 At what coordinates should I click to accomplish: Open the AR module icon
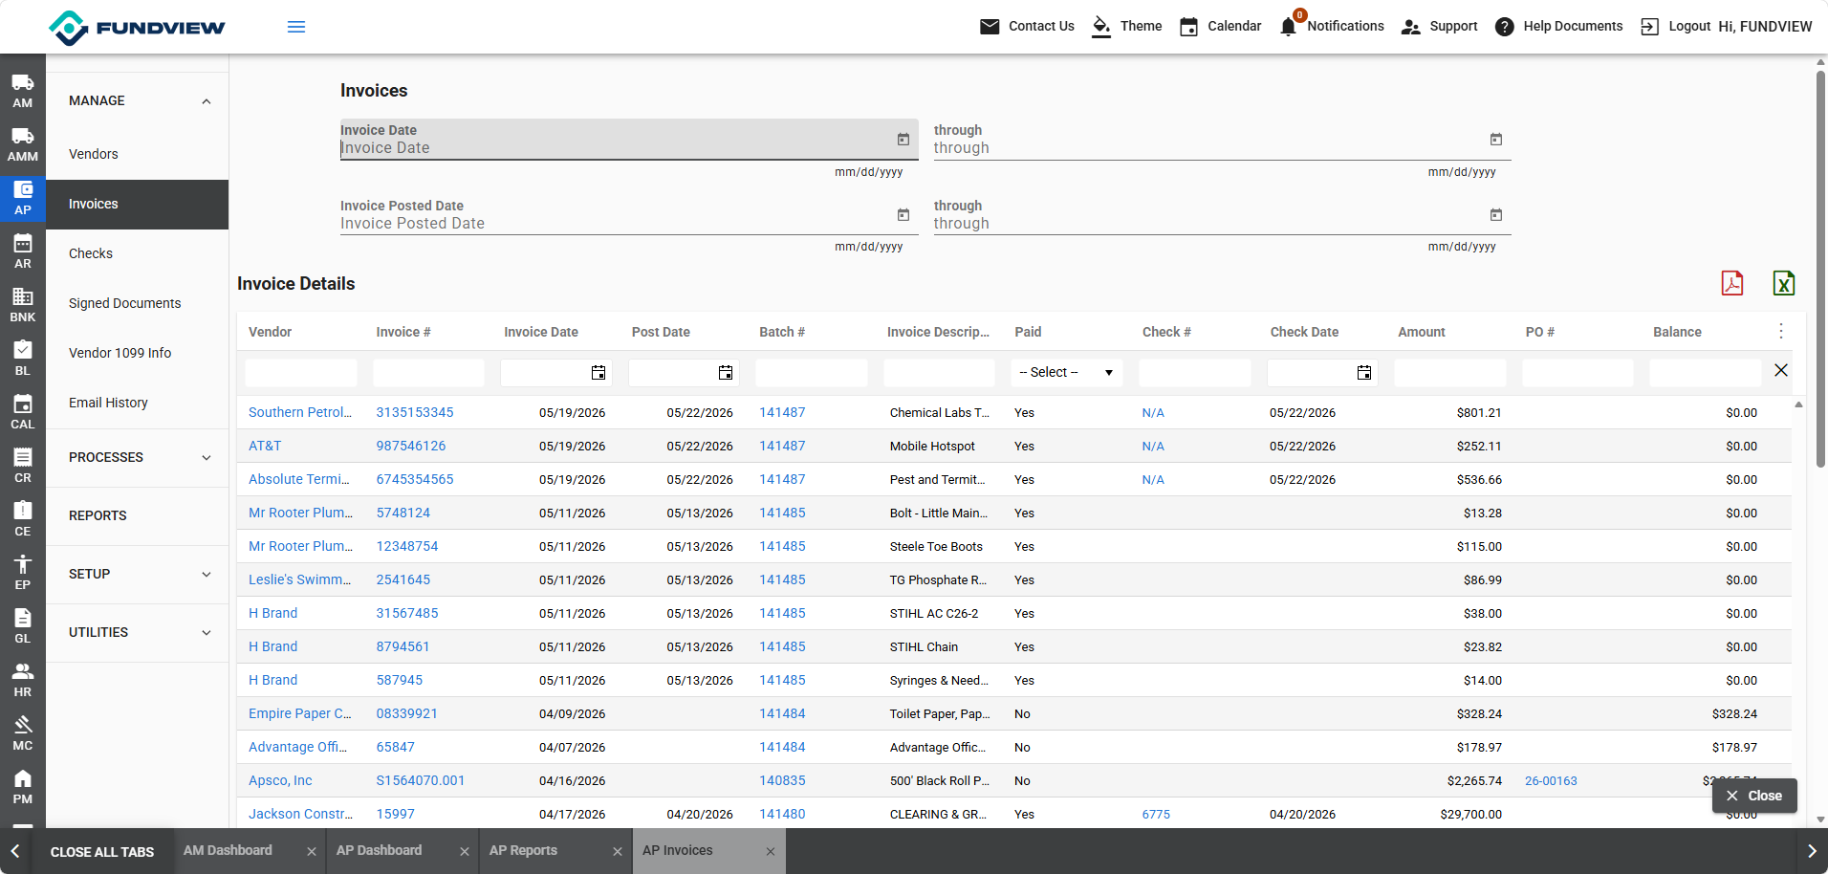tap(22, 251)
